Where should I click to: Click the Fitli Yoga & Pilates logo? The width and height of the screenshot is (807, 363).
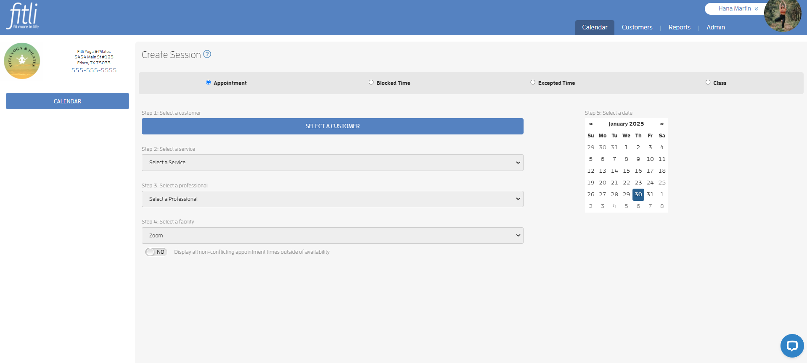pyautogui.click(x=22, y=61)
